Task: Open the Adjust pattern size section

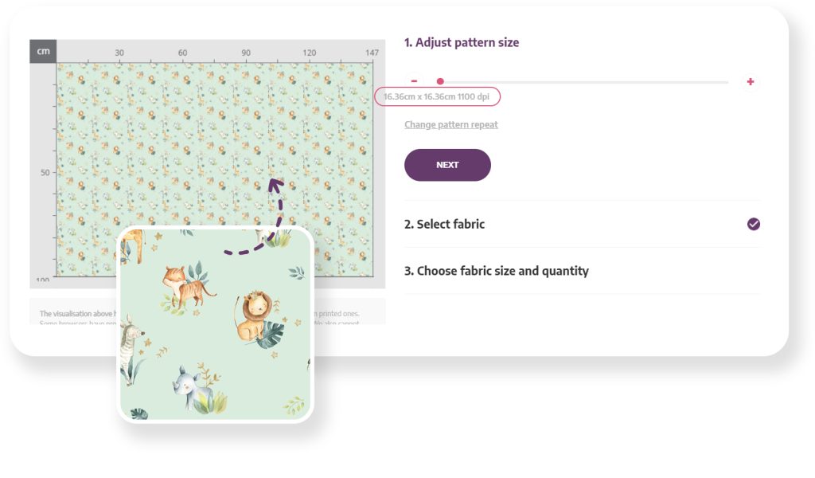Action: 462,43
